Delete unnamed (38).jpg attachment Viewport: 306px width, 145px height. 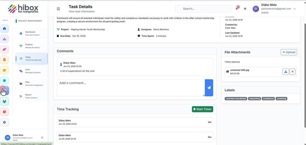(292, 72)
